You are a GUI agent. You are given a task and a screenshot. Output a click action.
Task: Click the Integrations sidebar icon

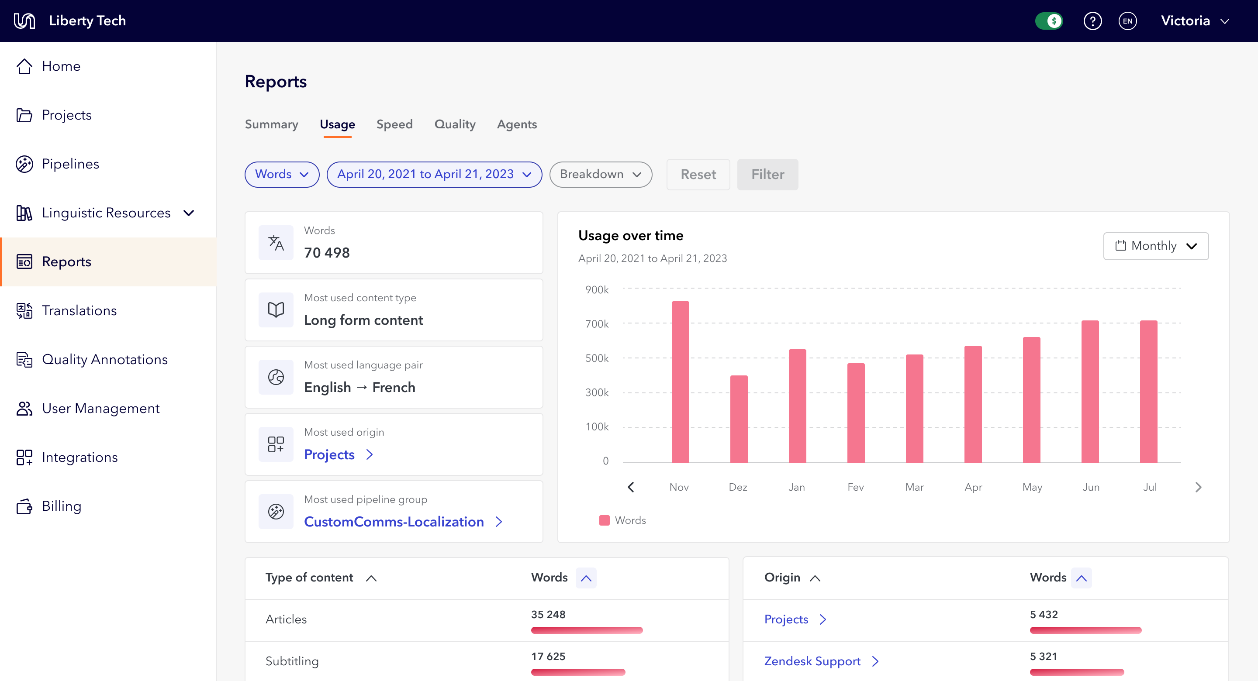(x=24, y=457)
